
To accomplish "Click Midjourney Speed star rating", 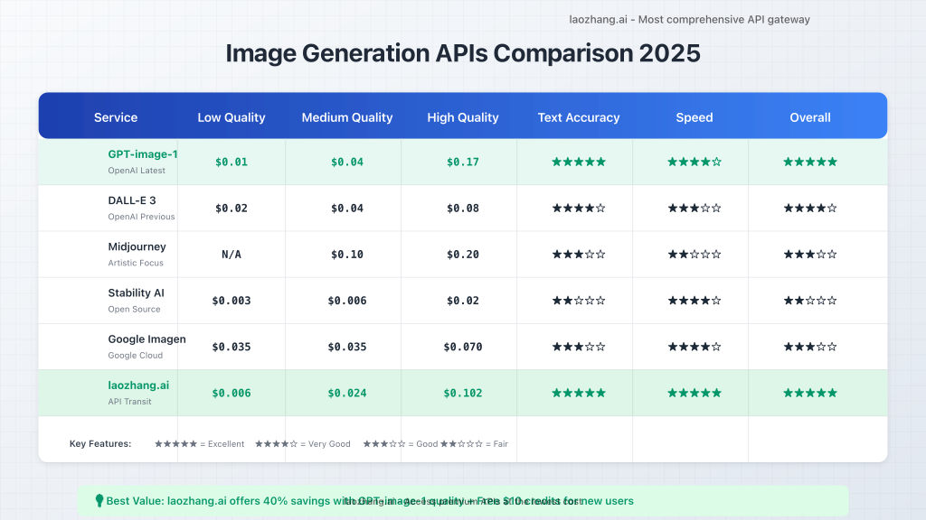I will [694, 254].
